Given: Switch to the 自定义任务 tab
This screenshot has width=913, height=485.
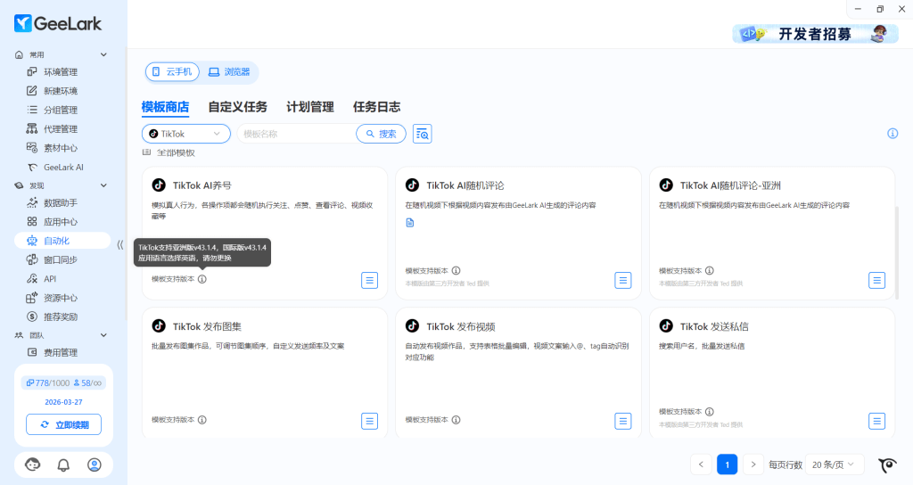Looking at the screenshot, I should pos(237,107).
